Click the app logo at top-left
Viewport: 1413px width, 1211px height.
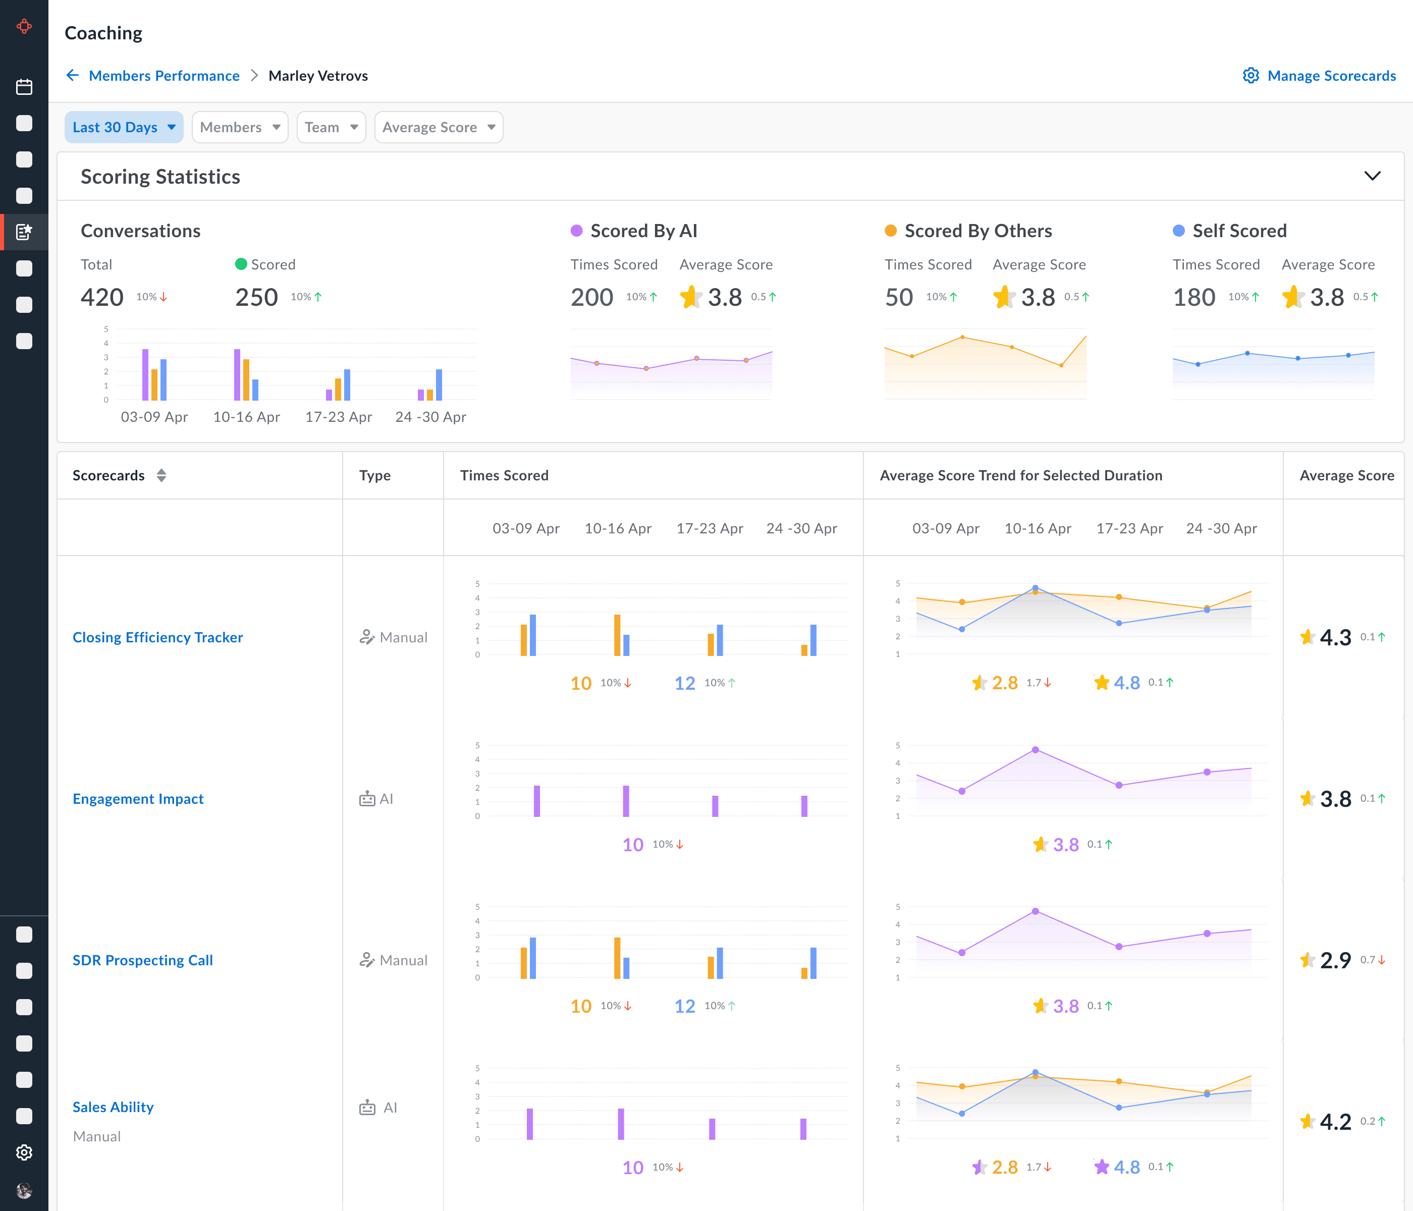(24, 27)
